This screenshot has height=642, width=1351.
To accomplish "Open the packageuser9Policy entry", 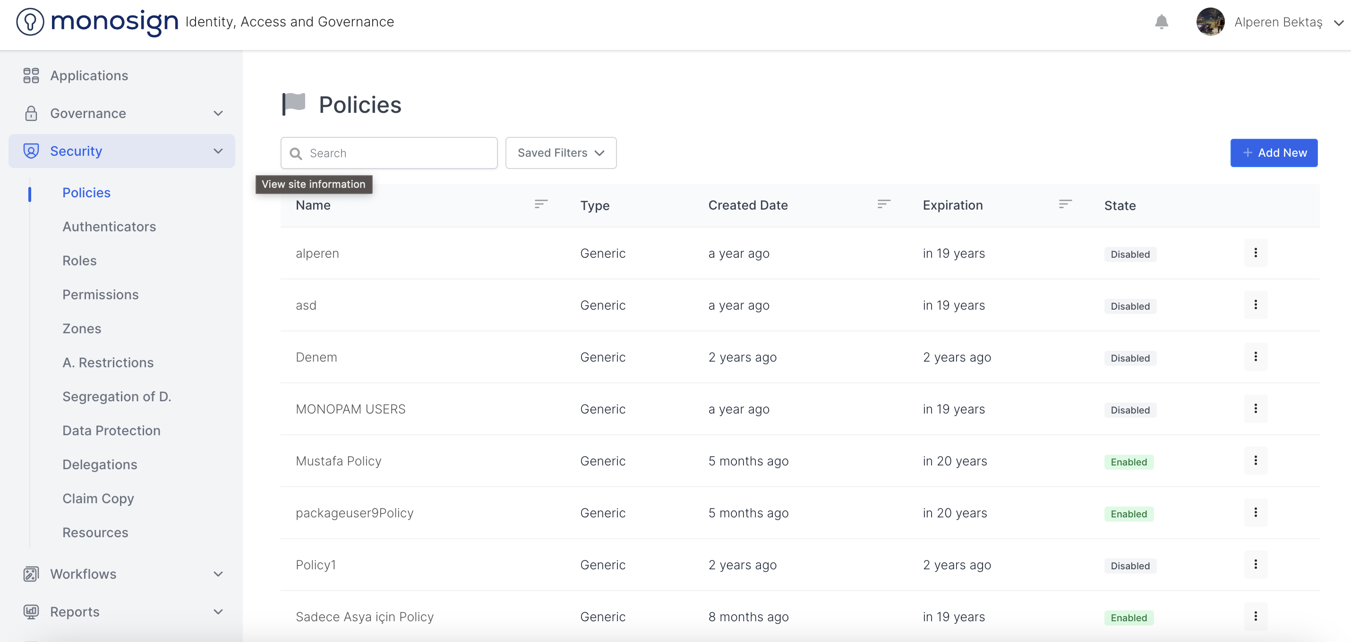I will click(355, 513).
